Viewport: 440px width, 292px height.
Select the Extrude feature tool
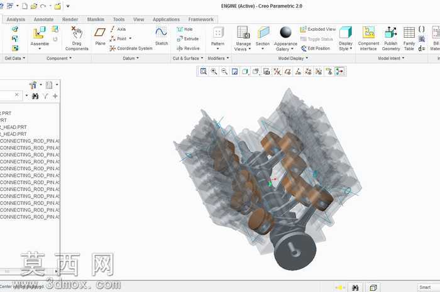[x=188, y=39]
